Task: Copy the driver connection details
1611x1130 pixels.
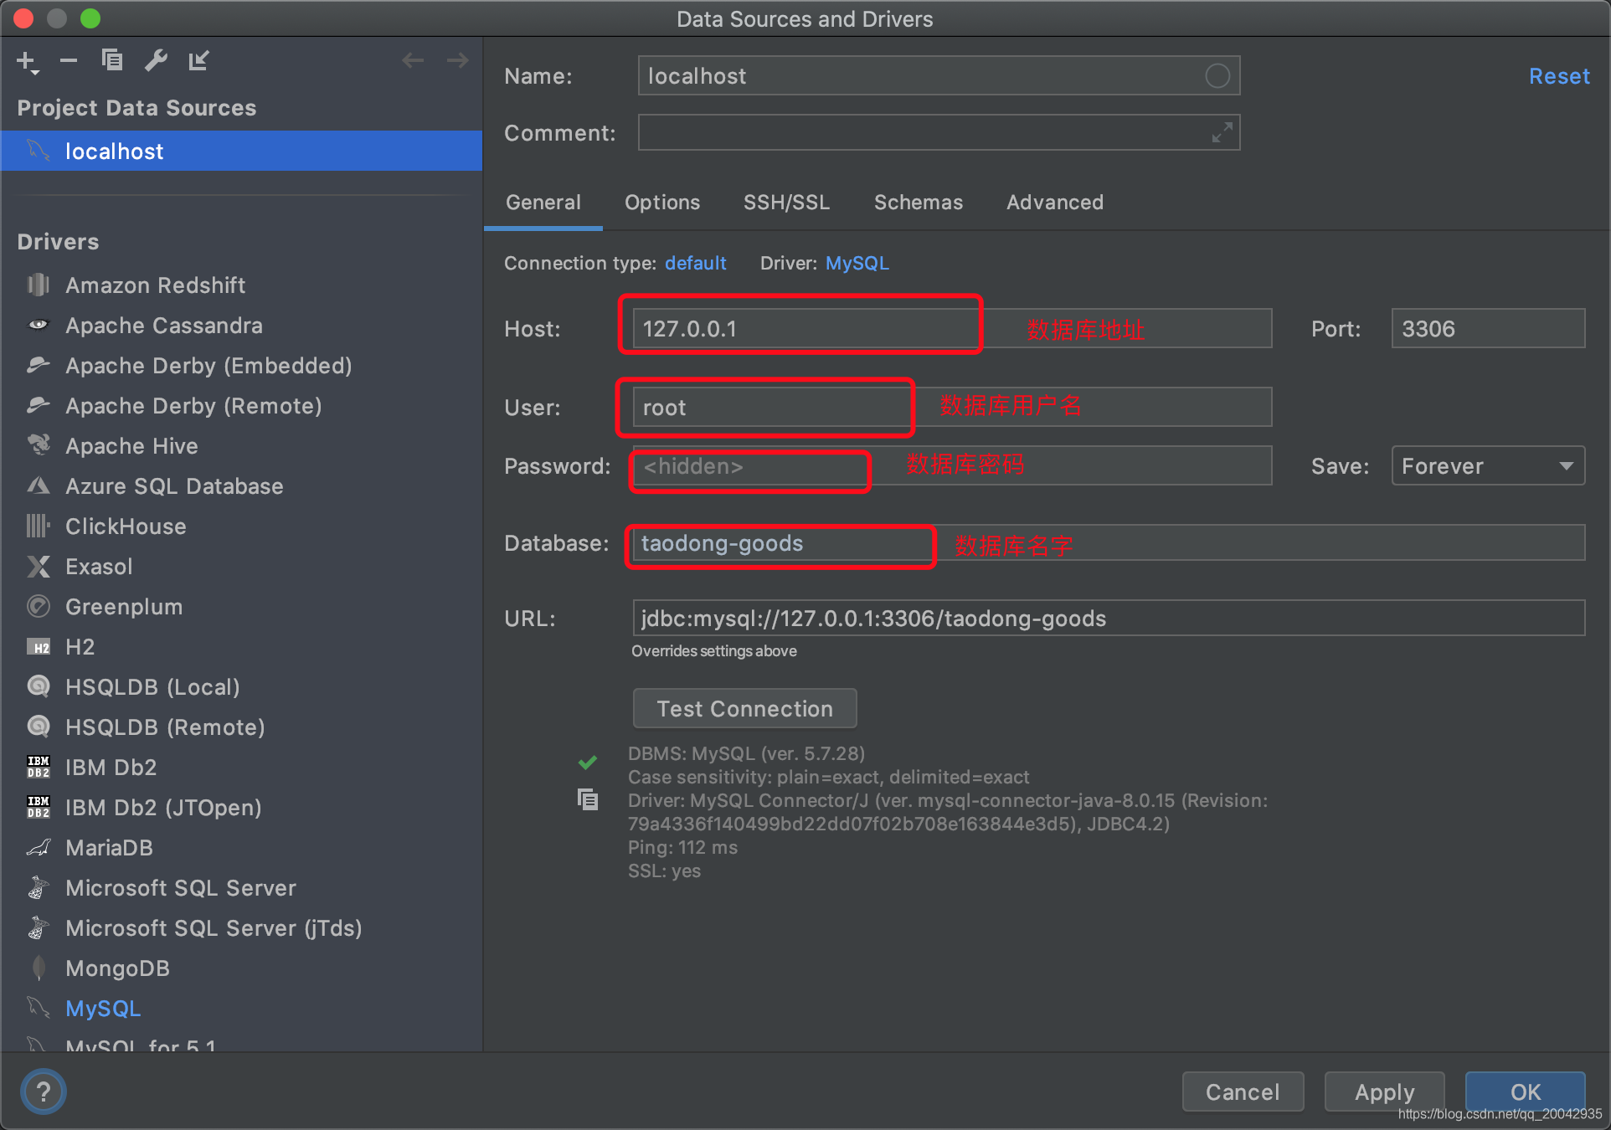Action: tap(588, 799)
